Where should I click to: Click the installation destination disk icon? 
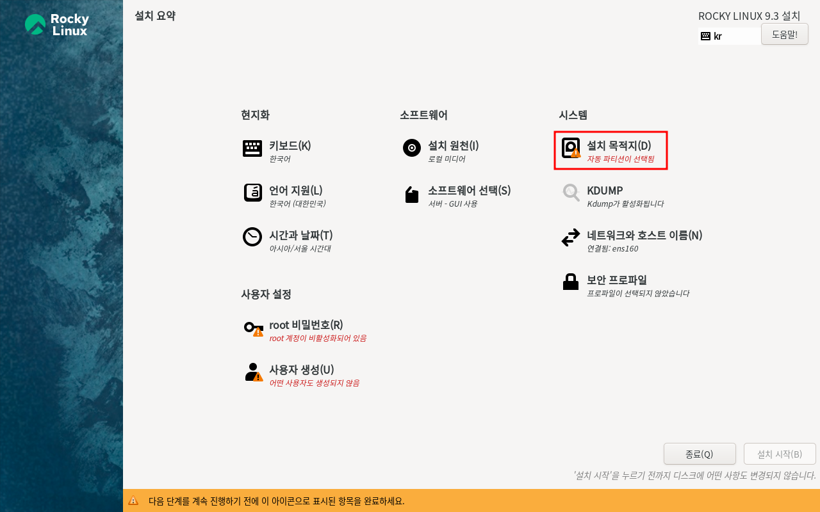[570, 148]
